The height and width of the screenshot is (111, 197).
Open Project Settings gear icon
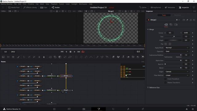[x=193, y=109]
